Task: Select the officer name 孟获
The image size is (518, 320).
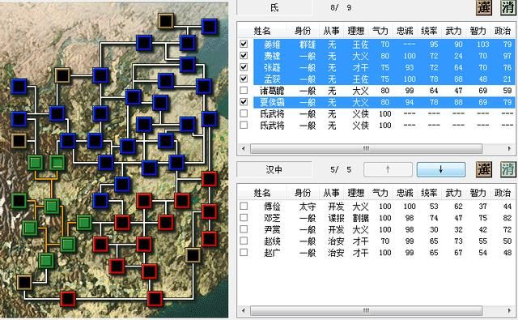Action: (x=272, y=79)
